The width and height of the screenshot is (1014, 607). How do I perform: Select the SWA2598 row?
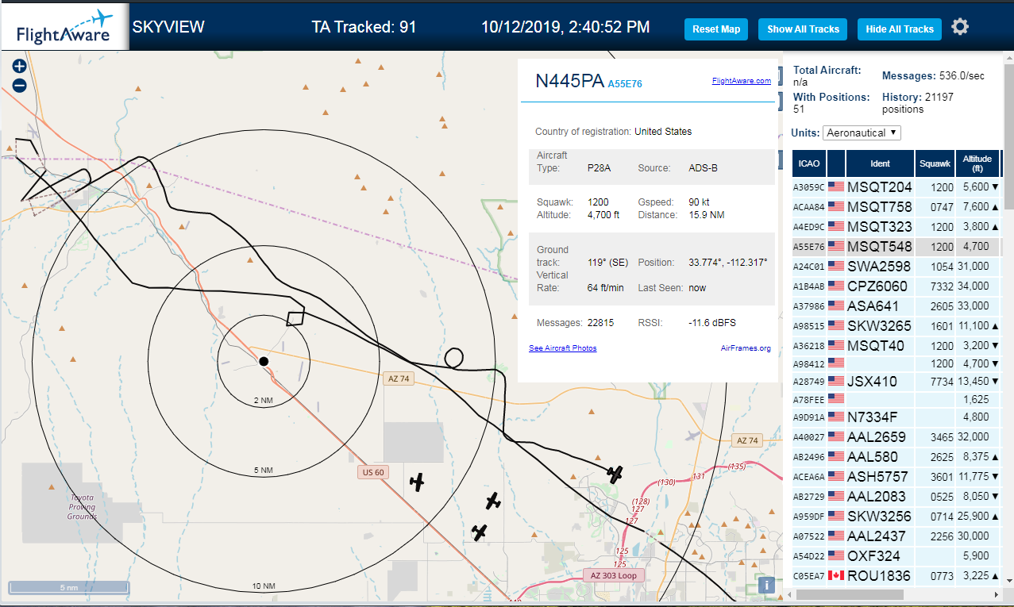click(x=896, y=267)
